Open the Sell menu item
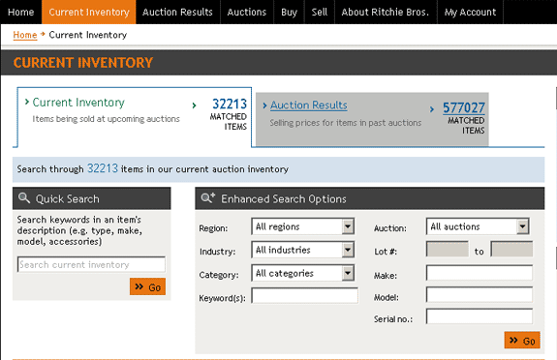The width and height of the screenshot is (557, 360). (x=320, y=12)
